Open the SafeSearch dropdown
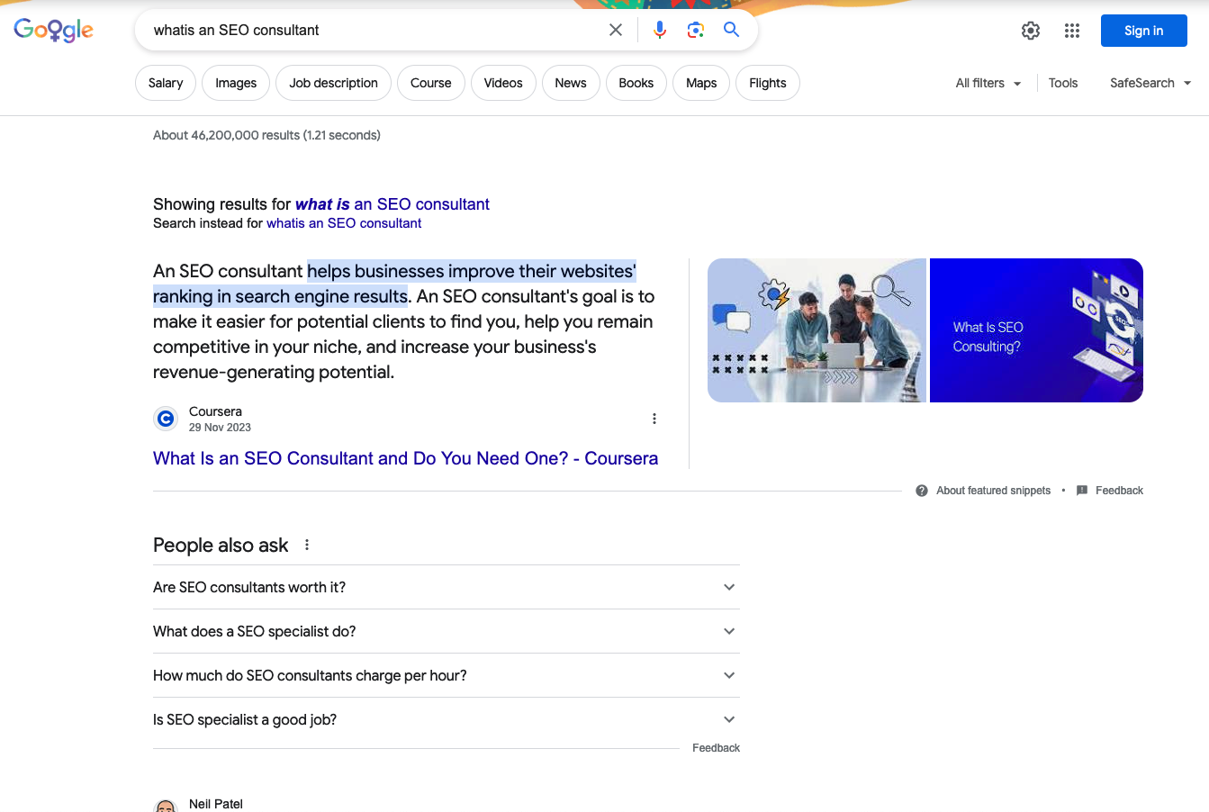The width and height of the screenshot is (1209, 812). (x=1150, y=82)
